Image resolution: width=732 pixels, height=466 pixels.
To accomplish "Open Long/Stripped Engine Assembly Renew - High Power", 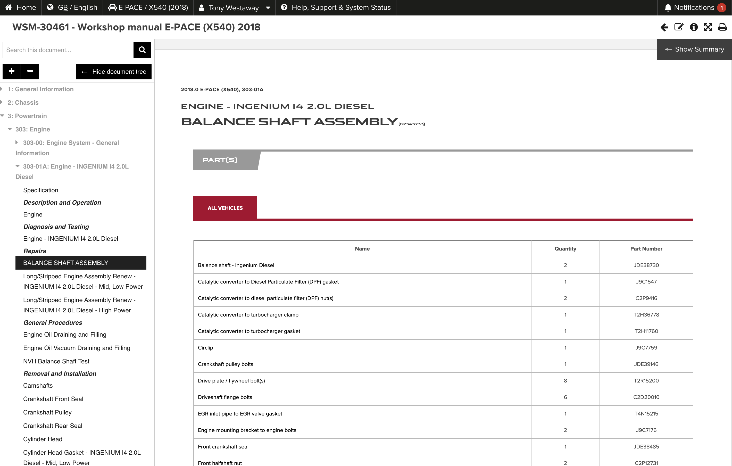I will click(79, 305).
